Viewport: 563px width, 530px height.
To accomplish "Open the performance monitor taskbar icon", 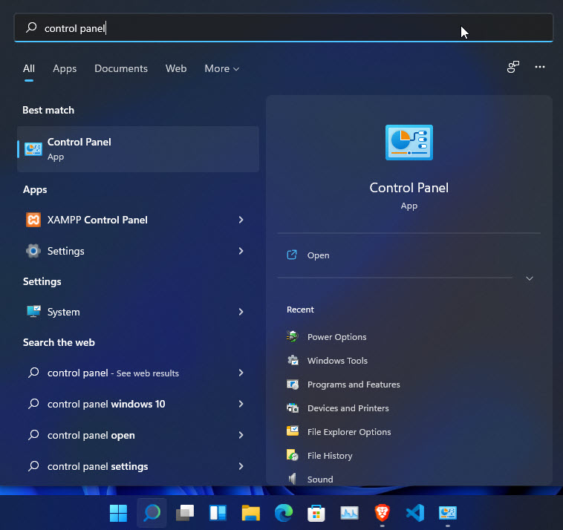I will coord(349,513).
